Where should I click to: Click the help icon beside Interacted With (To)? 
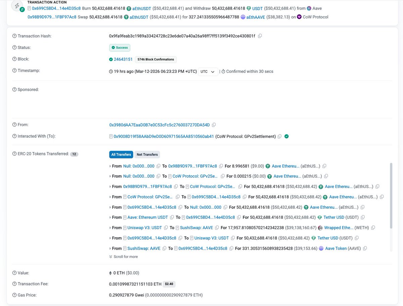[14, 136]
